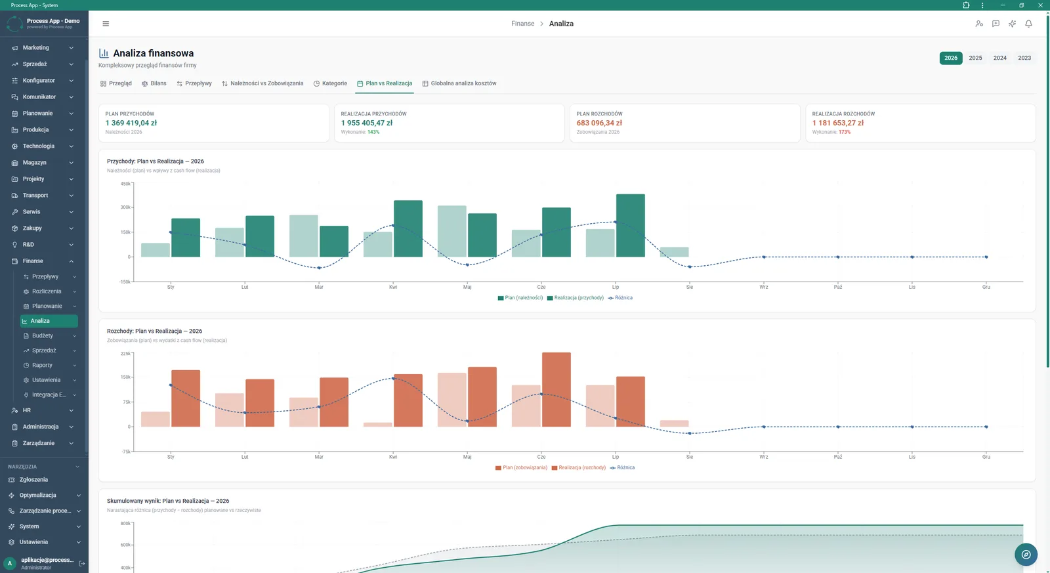Click the Magazyn warehouse icon
Image resolution: width=1050 pixels, height=573 pixels.
(x=14, y=163)
